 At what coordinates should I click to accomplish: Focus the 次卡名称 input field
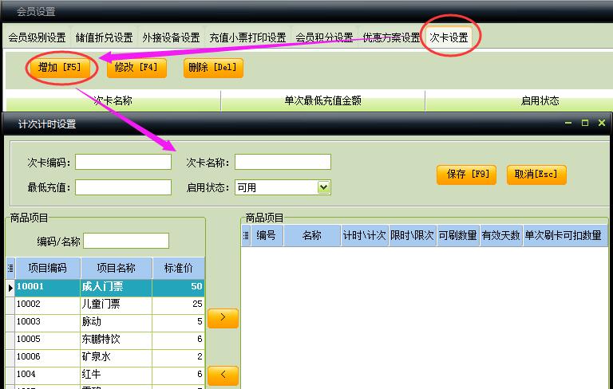click(x=283, y=162)
